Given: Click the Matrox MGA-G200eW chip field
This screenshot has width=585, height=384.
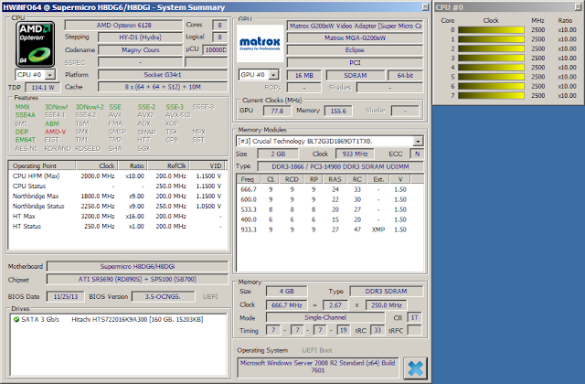Looking at the screenshot, I should (355, 38).
